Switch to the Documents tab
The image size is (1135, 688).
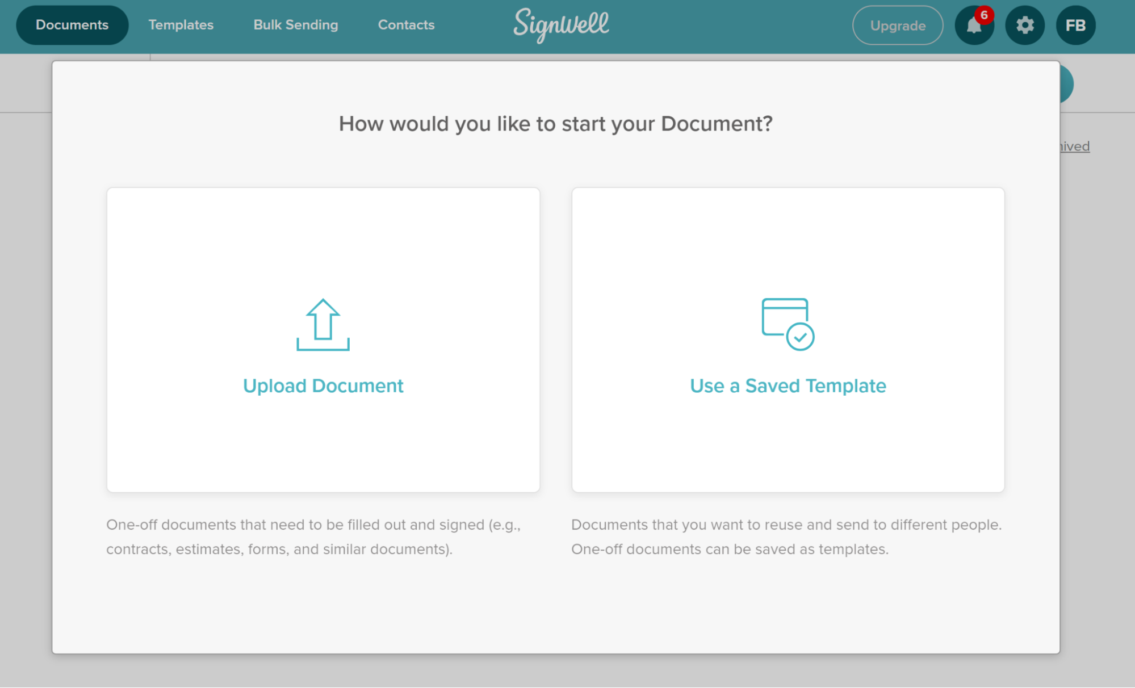72,24
